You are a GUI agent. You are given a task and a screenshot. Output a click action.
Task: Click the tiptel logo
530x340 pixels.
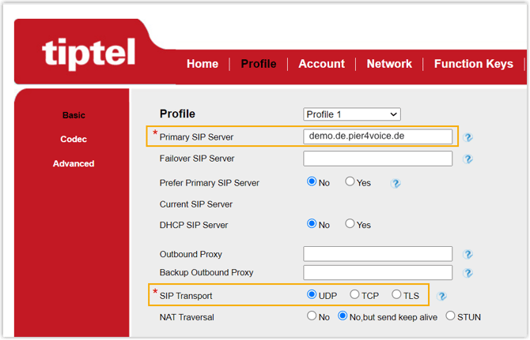(x=89, y=54)
